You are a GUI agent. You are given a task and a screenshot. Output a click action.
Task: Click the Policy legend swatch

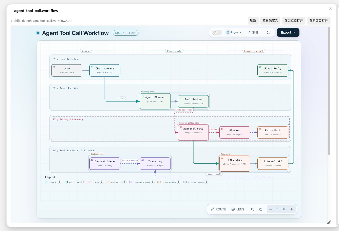tap(89, 182)
